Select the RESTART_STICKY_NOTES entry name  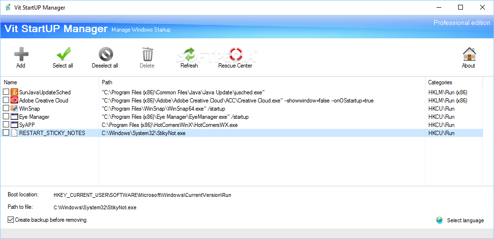(x=52, y=133)
